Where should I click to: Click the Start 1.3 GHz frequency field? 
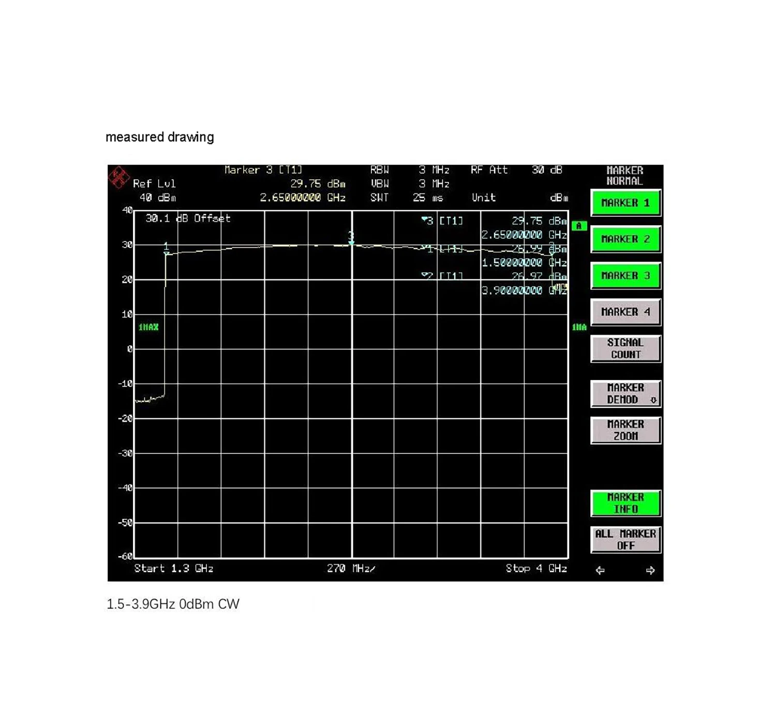click(174, 569)
